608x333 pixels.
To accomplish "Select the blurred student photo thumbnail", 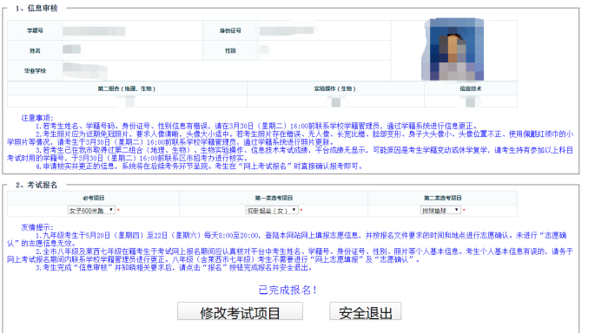I will pos(453,49).
